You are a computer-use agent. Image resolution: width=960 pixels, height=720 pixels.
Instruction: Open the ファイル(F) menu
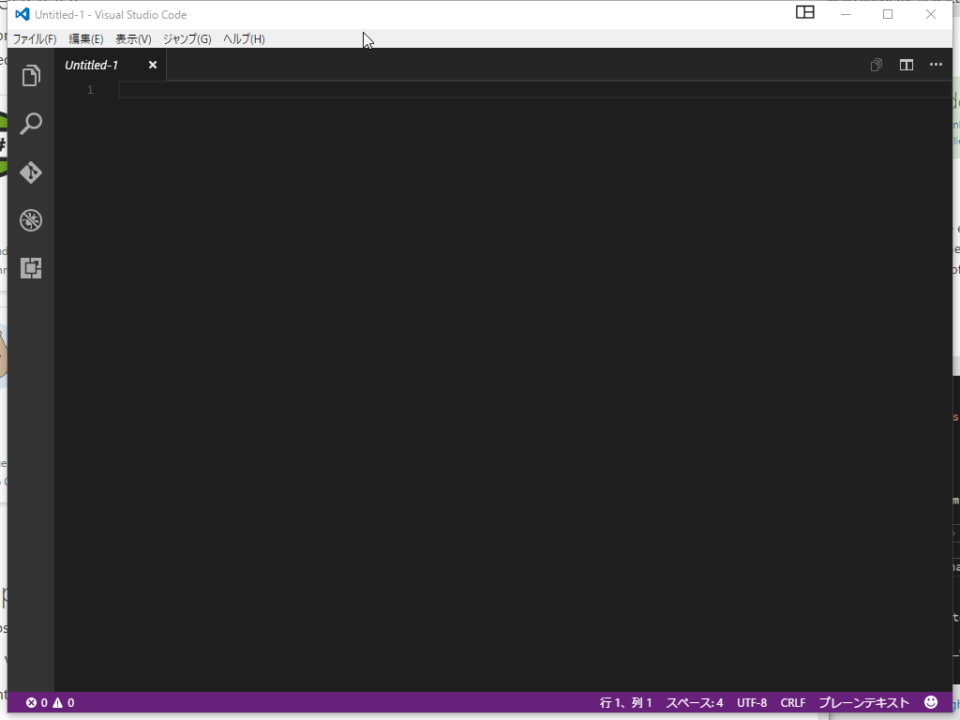35,39
